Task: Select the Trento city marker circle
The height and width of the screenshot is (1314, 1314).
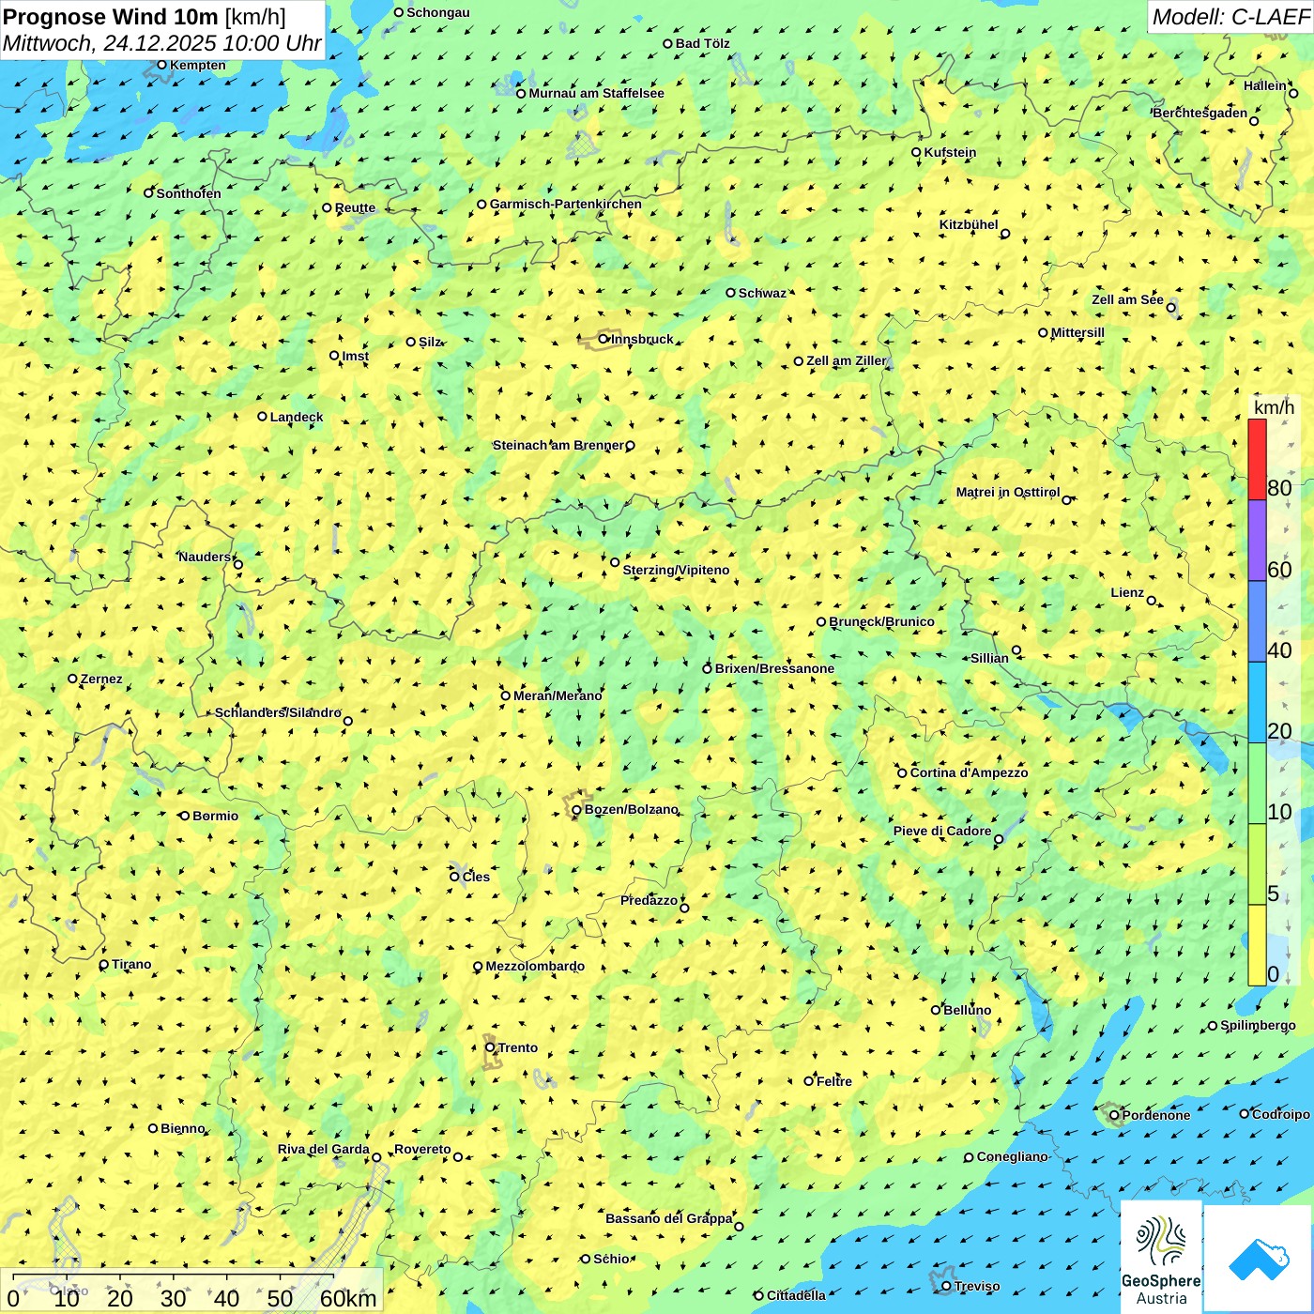Action: click(490, 1047)
